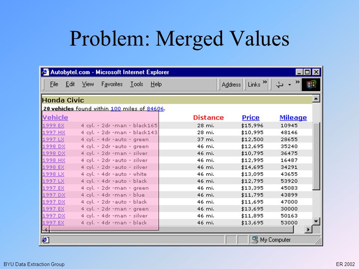The image size is (359, 269).
Task: Click the $15,996 price value
Action: click(252, 126)
